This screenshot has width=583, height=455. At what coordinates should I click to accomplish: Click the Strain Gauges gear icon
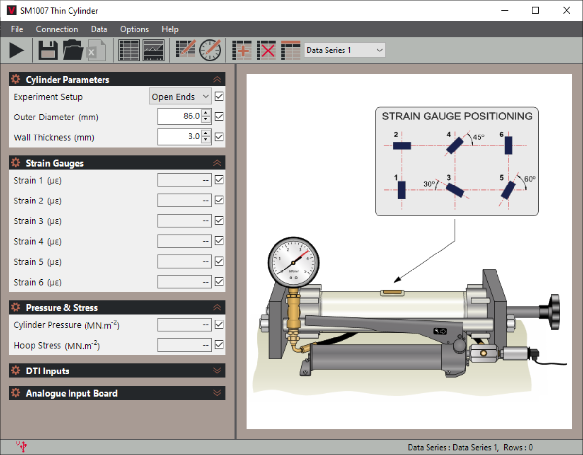(16, 163)
